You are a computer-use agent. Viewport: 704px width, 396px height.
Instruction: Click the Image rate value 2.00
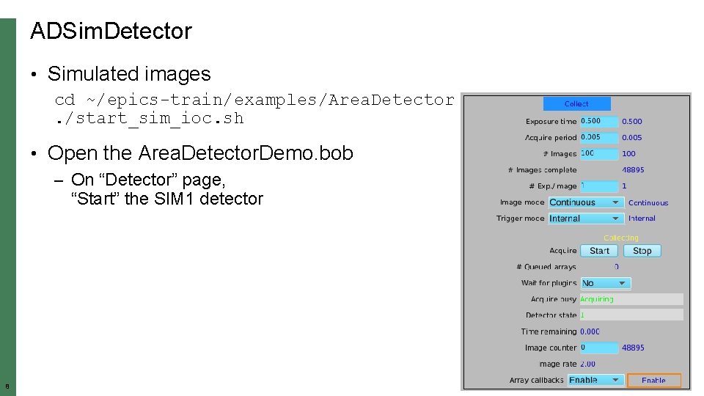[x=588, y=364]
